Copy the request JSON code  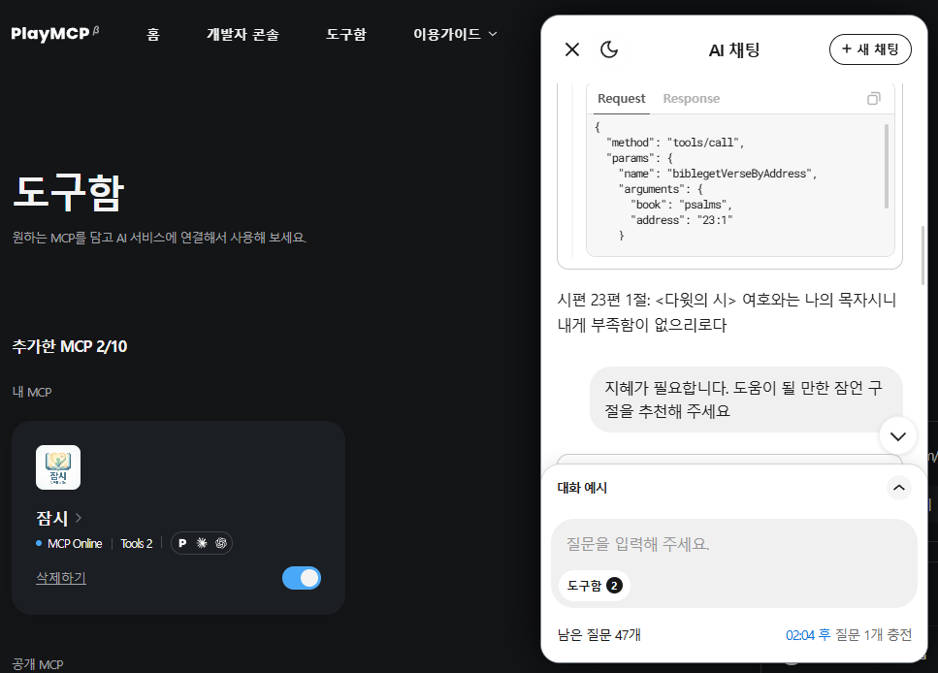(873, 99)
